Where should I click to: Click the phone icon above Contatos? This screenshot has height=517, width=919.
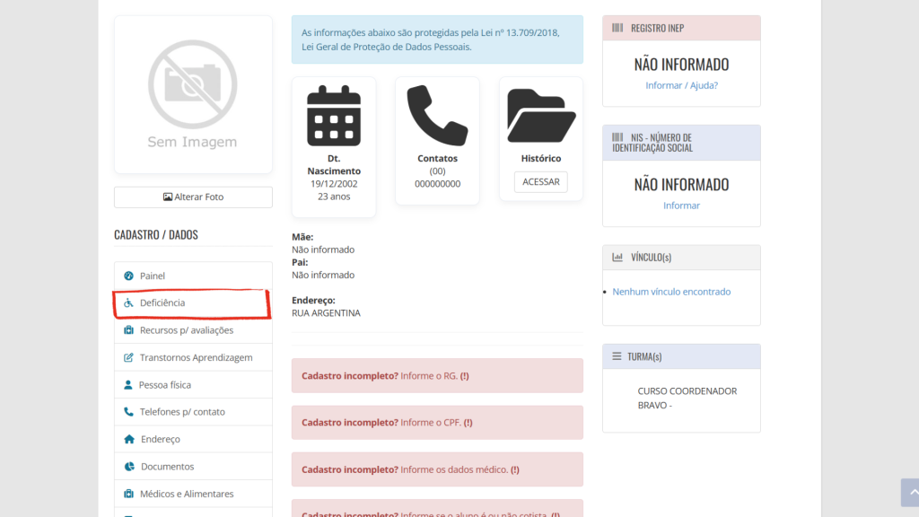click(x=437, y=116)
